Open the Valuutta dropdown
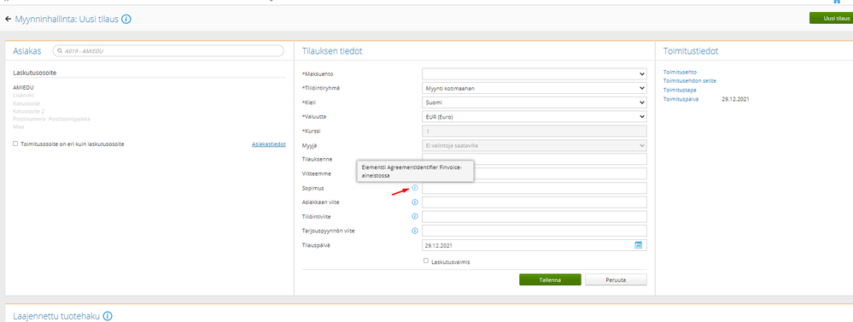Screen dimensions: 853x322 (x=535, y=116)
